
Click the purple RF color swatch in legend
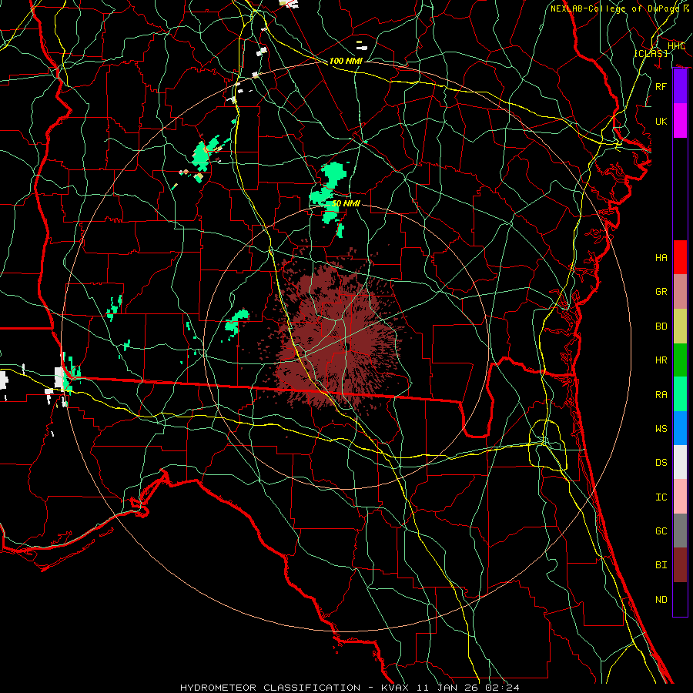[680, 86]
